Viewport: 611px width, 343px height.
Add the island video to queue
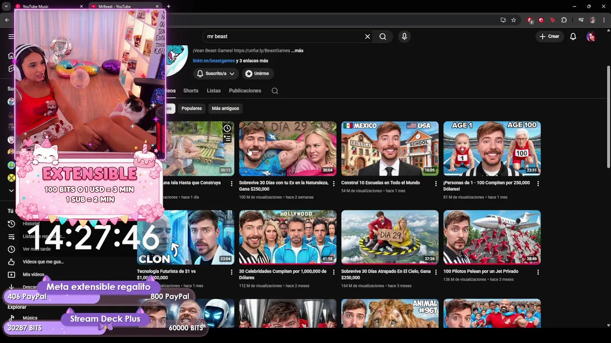(227, 138)
